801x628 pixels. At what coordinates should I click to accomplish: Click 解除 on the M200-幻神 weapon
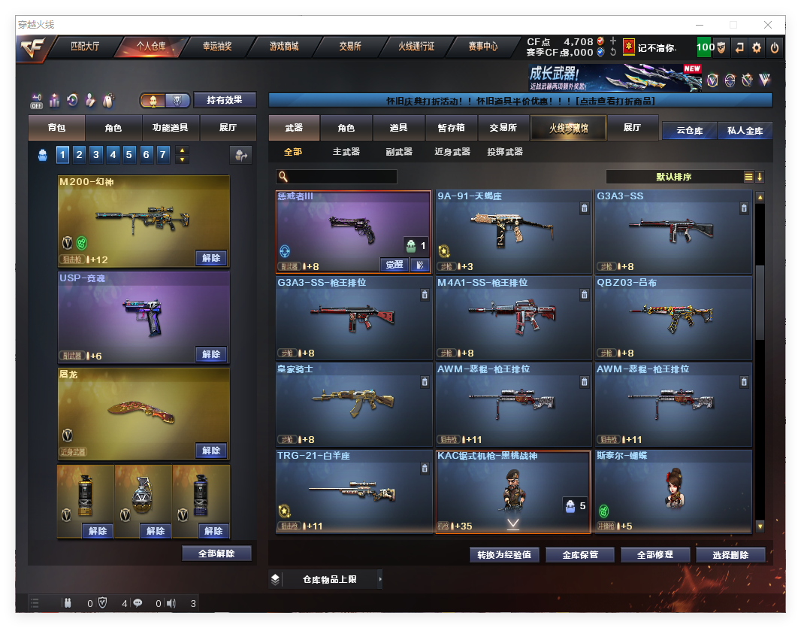(x=211, y=258)
